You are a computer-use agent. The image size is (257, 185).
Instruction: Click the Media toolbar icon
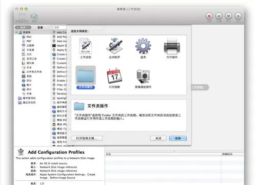[x=34, y=16]
